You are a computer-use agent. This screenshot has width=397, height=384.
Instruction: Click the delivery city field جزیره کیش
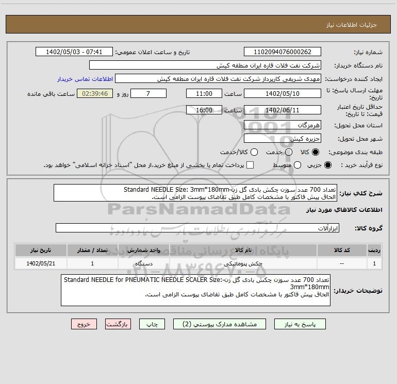(x=283, y=138)
